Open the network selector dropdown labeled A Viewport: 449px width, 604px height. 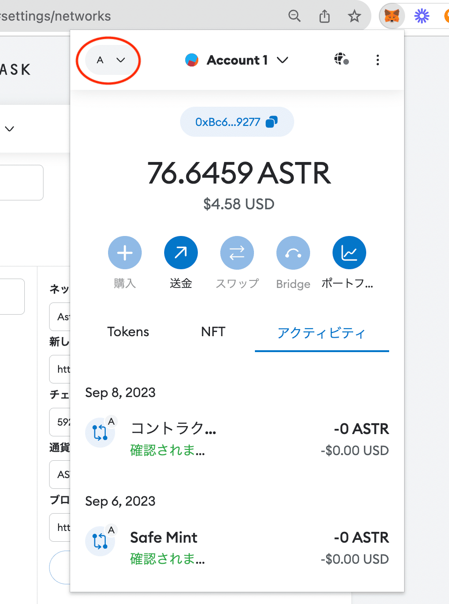(111, 60)
